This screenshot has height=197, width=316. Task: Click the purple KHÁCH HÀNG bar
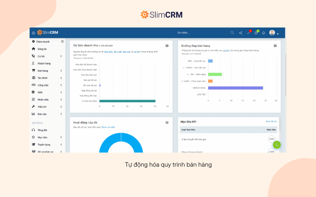click(x=235, y=88)
